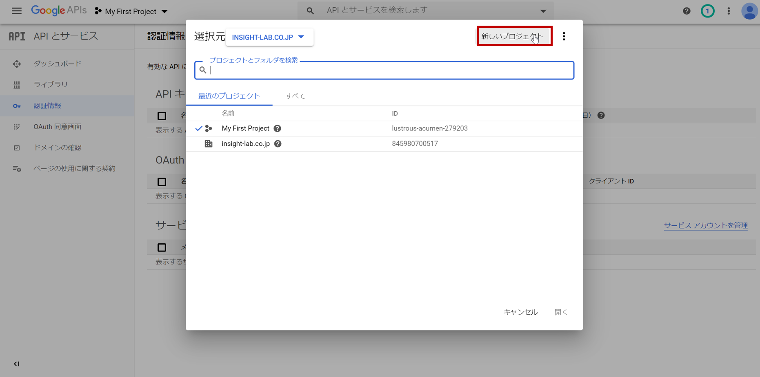Click the ページの使用に関する契約 settings icon
This screenshot has width=760, height=377.
pyautogui.click(x=17, y=169)
